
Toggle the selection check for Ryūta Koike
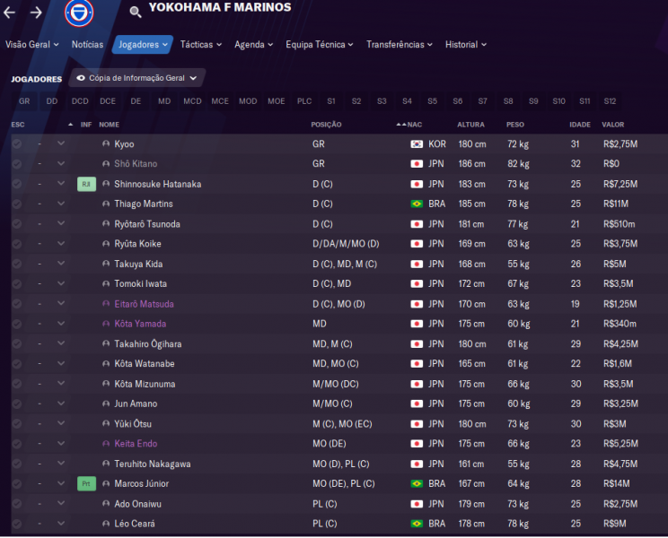17,244
